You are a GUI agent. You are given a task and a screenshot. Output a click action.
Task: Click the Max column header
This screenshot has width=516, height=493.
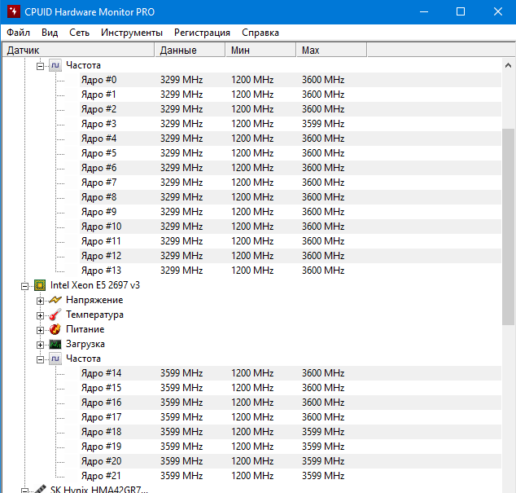point(332,50)
